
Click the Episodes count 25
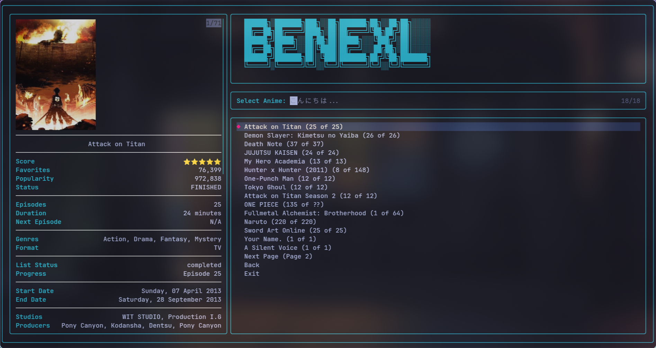click(217, 205)
